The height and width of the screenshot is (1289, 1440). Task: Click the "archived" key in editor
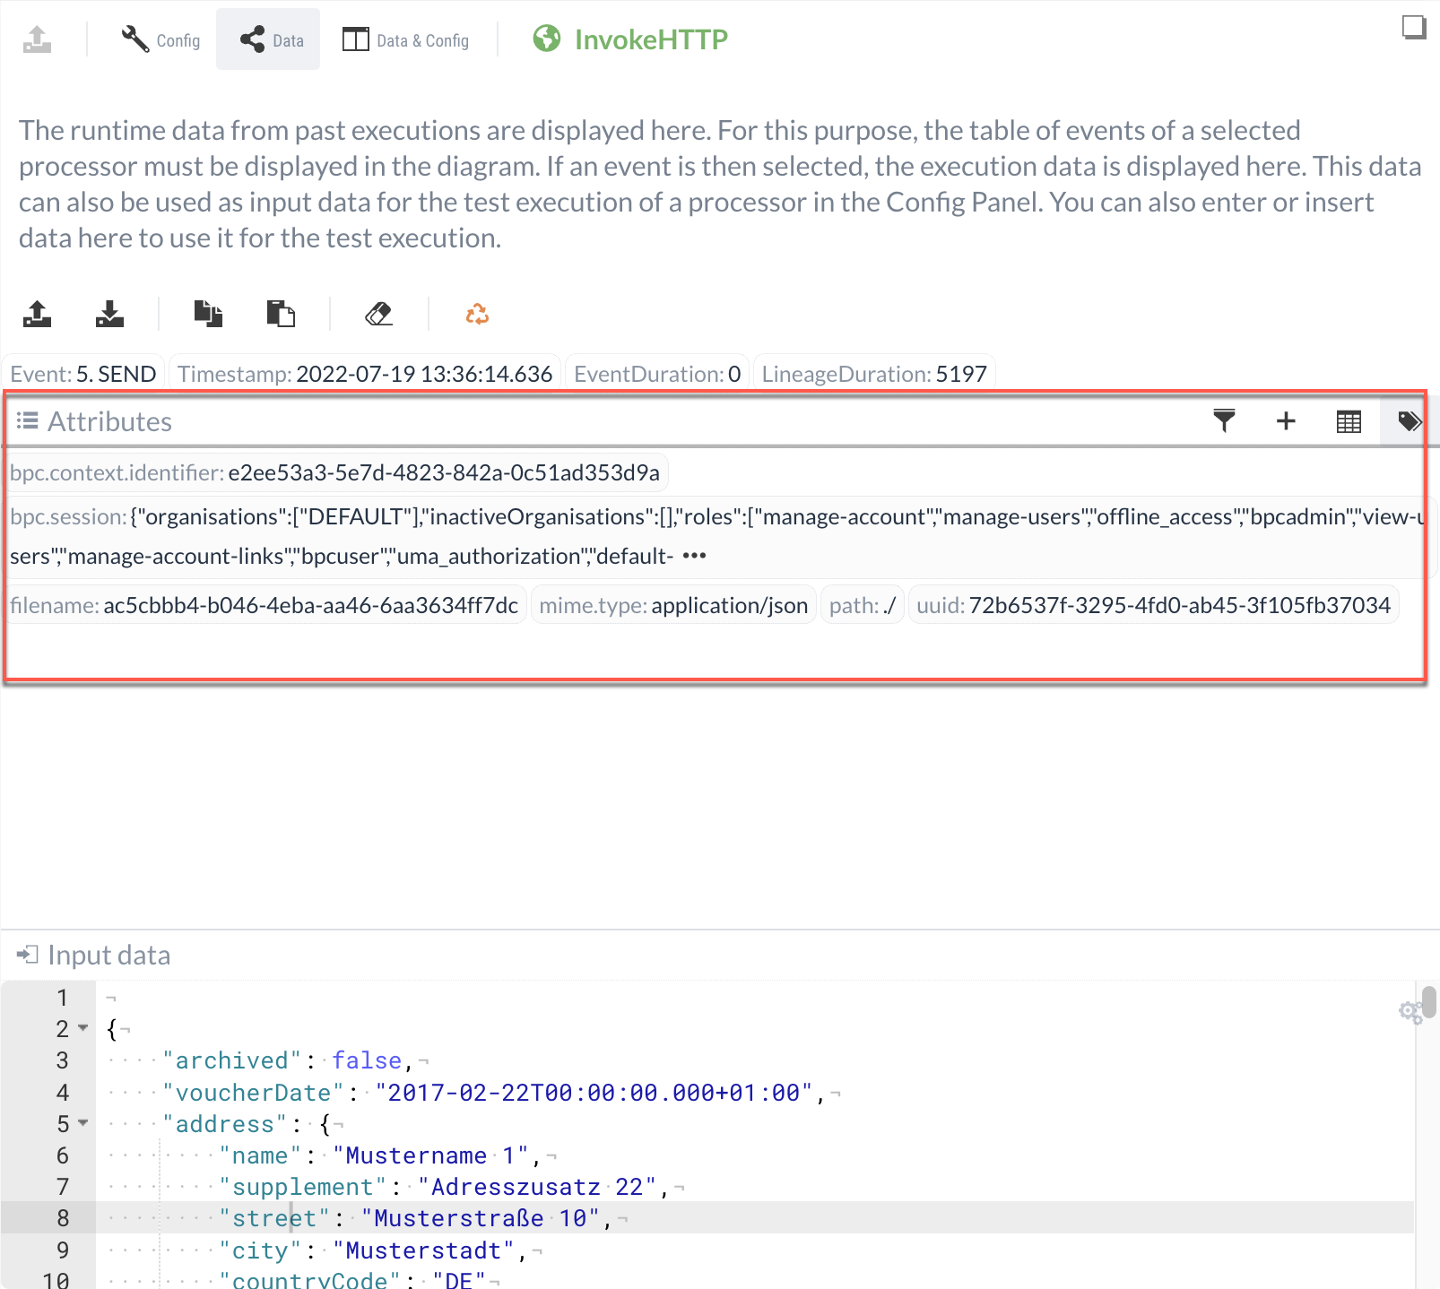[233, 1060]
